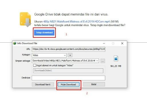The height and width of the screenshot is (103, 147).
Task: Tick Ingat alamat ini untuk kategori Video
Action: click(x=35, y=66)
